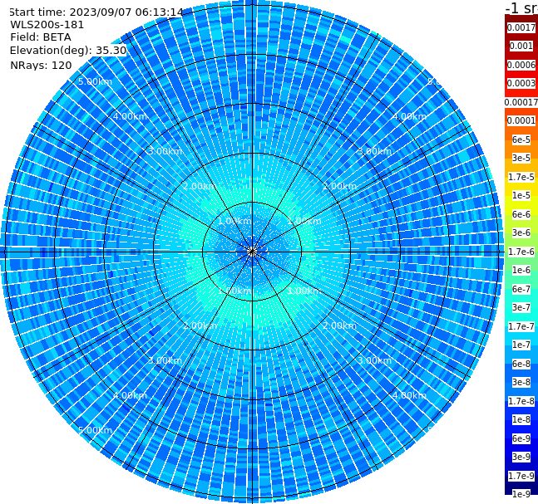
Task: Click the 1.7e-9 colorbar tick label
Action: pos(521,476)
